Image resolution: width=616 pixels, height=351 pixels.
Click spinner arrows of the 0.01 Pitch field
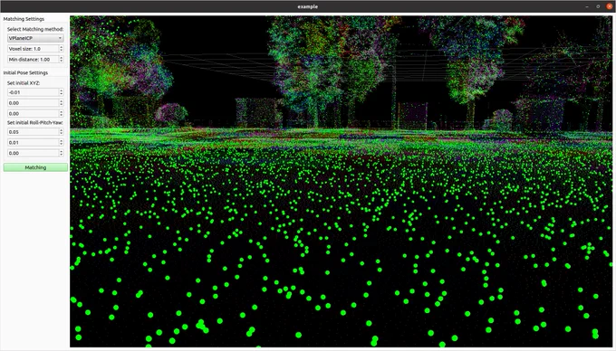coord(62,142)
